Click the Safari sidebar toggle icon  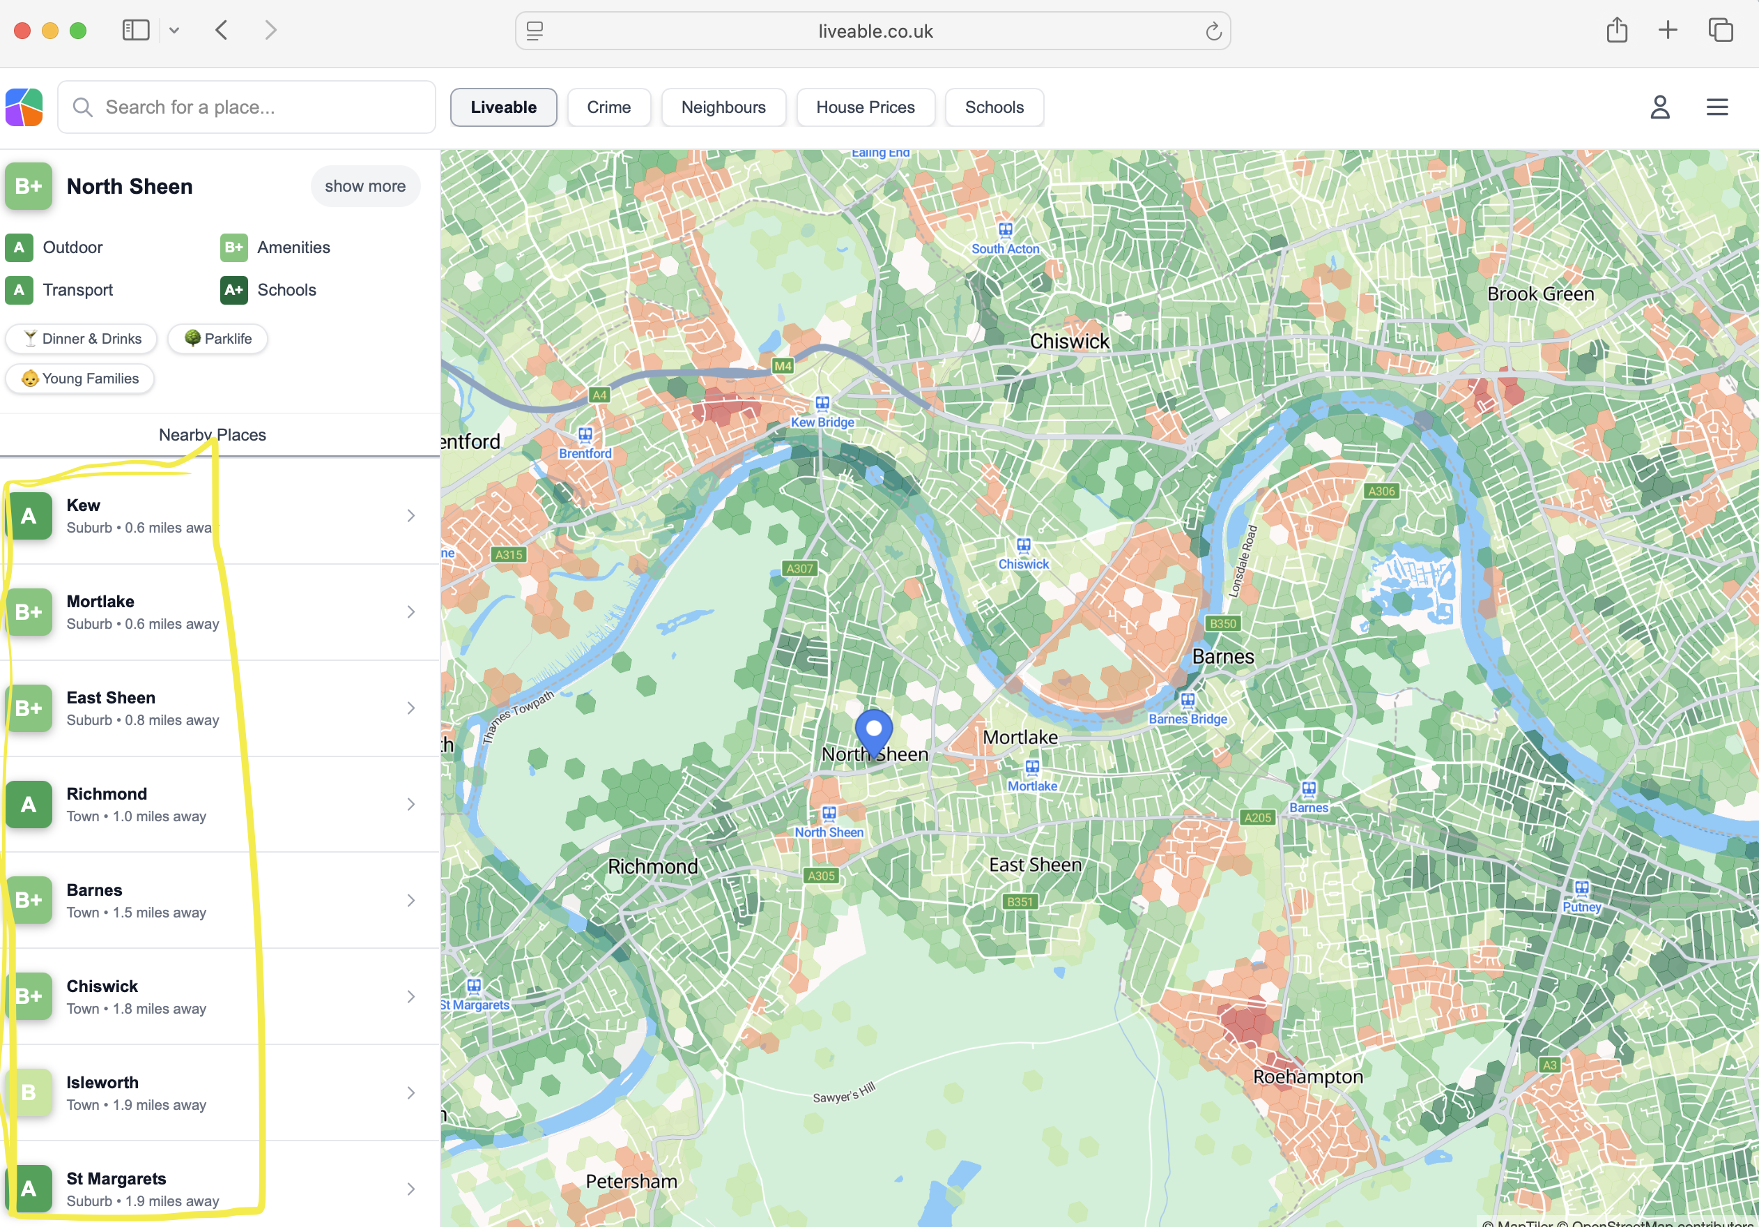coord(136,31)
